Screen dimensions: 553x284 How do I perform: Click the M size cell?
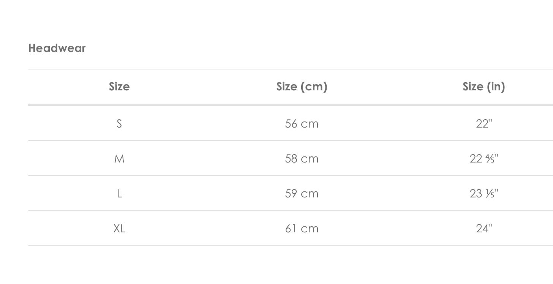coord(119,159)
